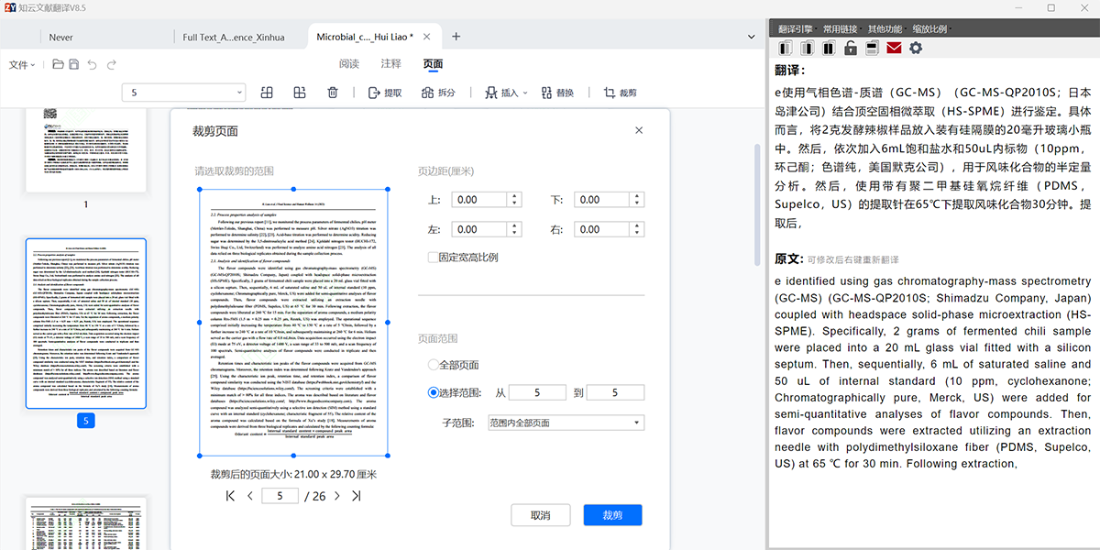Click the 取消 cancel button

540,514
